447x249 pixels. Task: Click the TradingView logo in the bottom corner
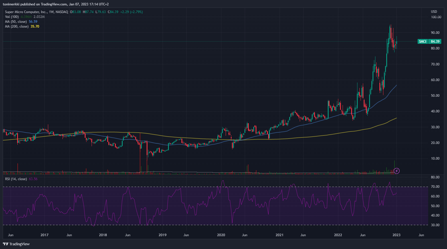tap(16, 244)
